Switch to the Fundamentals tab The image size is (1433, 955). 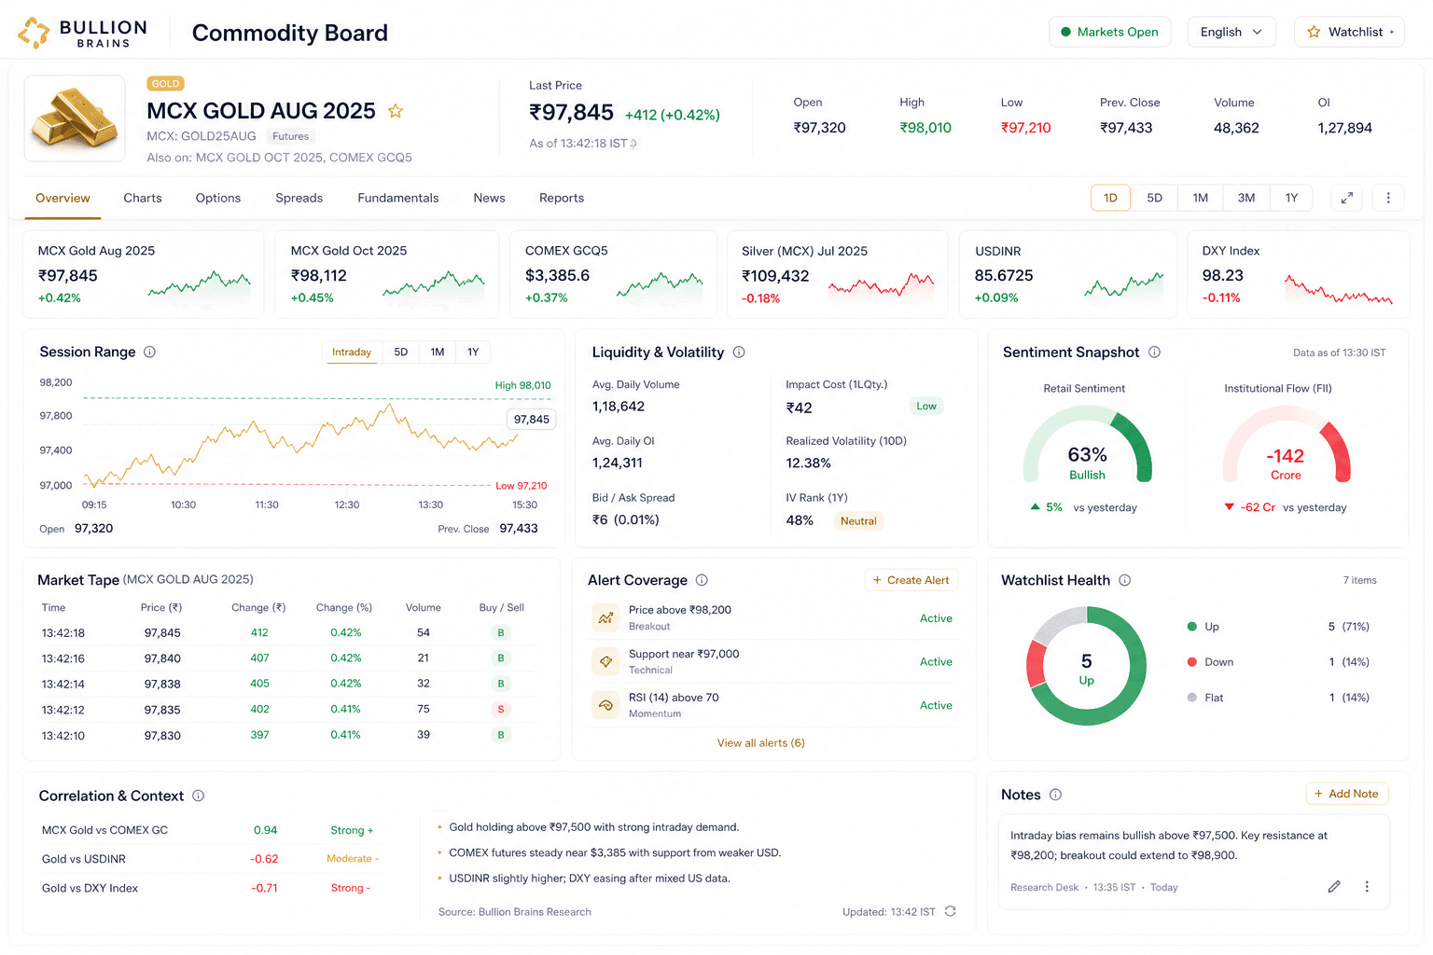pyautogui.click(x=398, y=198)
